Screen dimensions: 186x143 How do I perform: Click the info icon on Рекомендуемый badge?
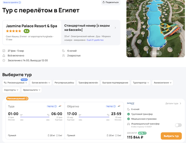click(27, 99)
